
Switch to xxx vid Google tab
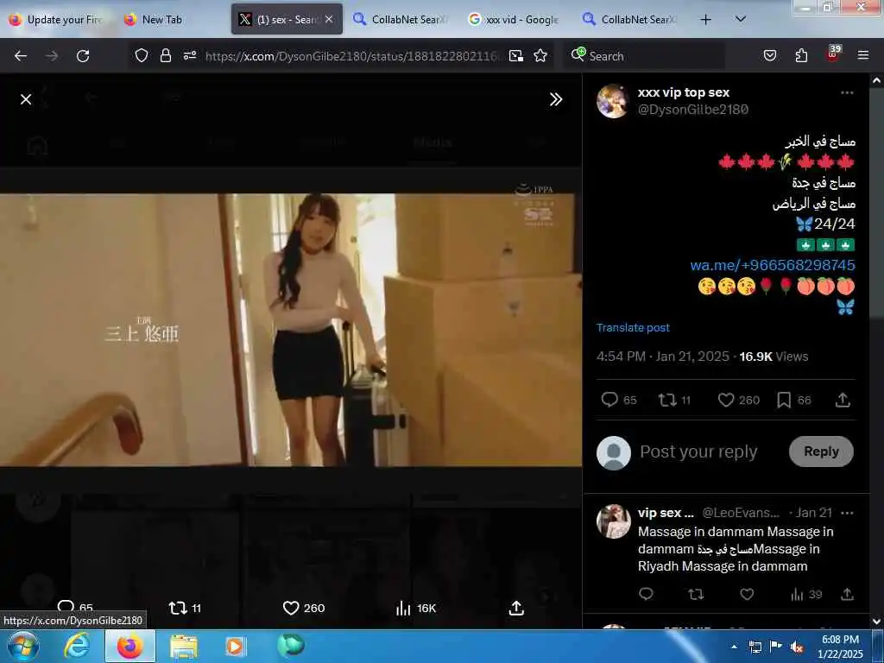coord(516,20)
